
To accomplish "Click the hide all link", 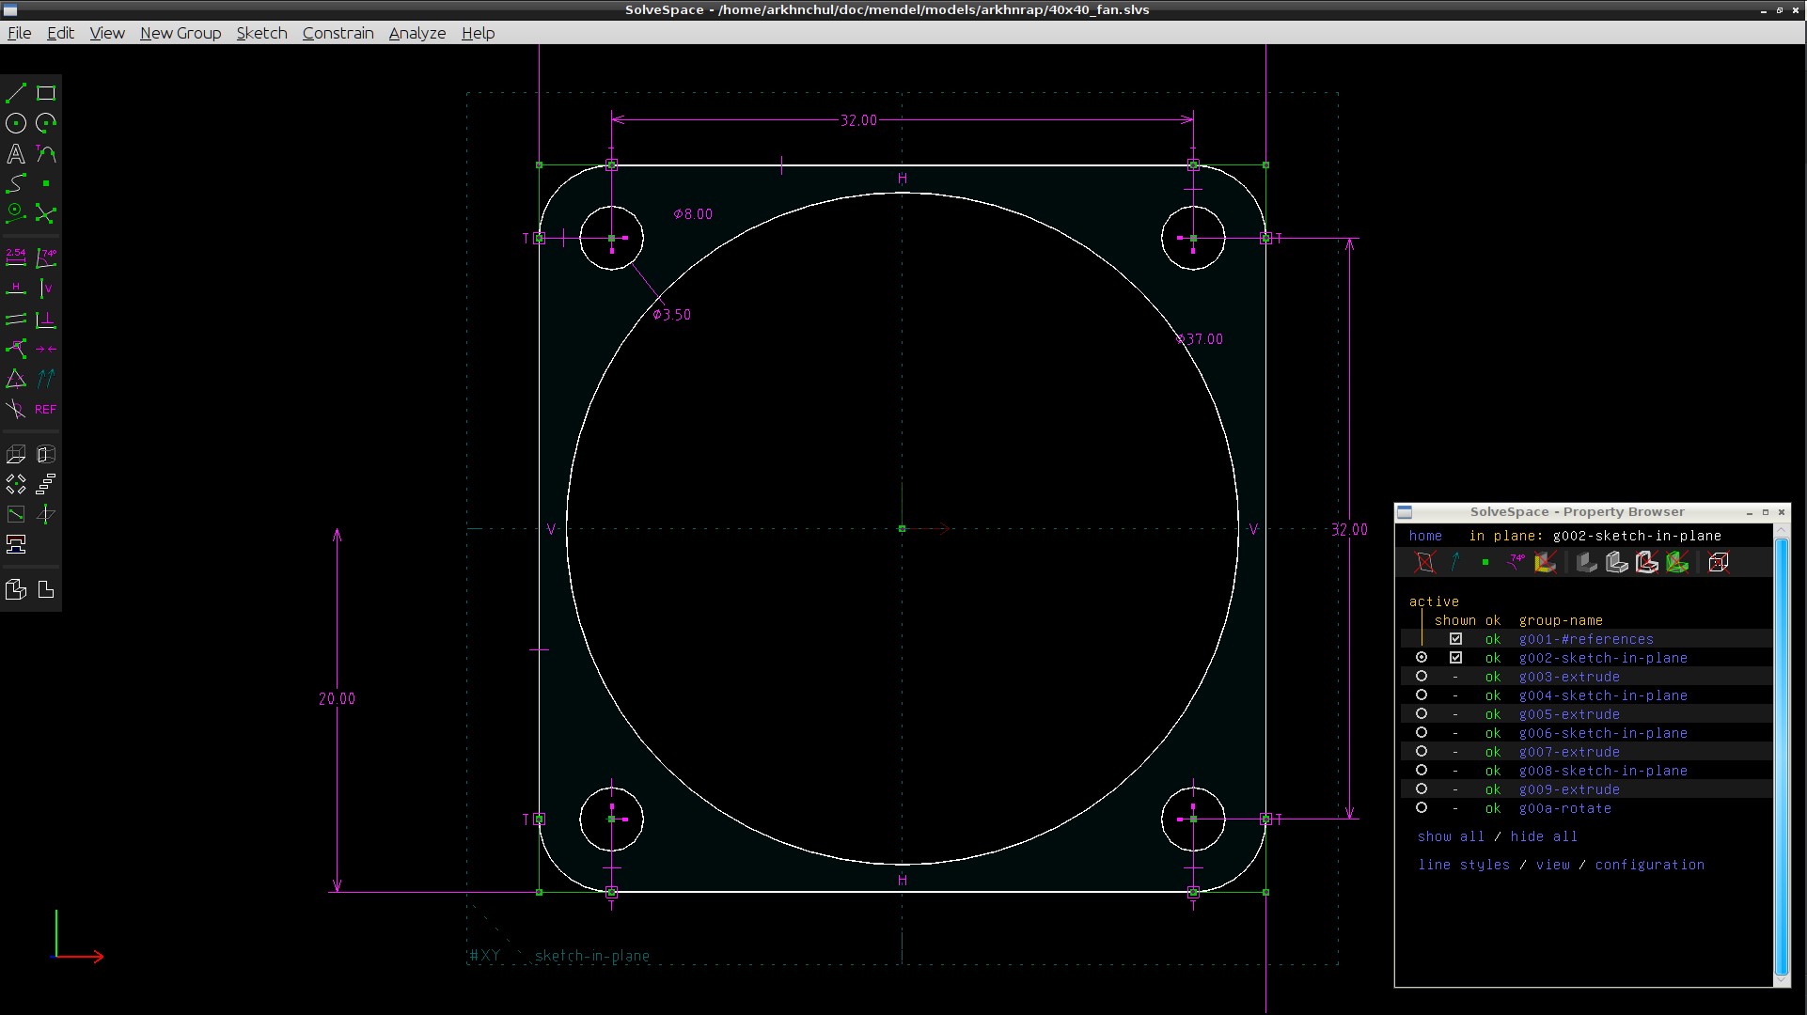I will coord(1544,836).
